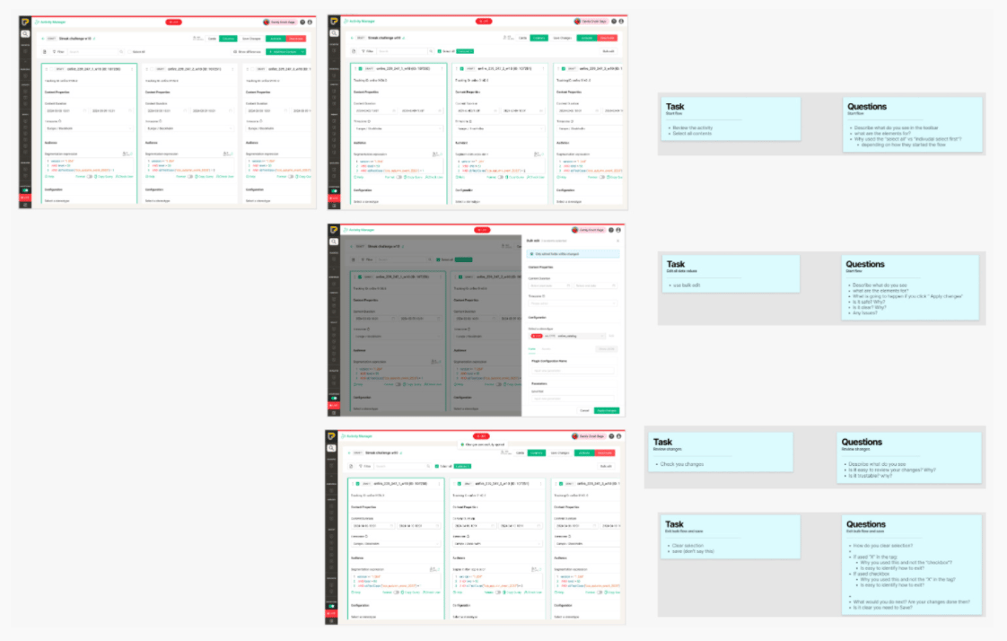
Task: Check the unchecked Select all checkbox
Action: tap(129, 52)
